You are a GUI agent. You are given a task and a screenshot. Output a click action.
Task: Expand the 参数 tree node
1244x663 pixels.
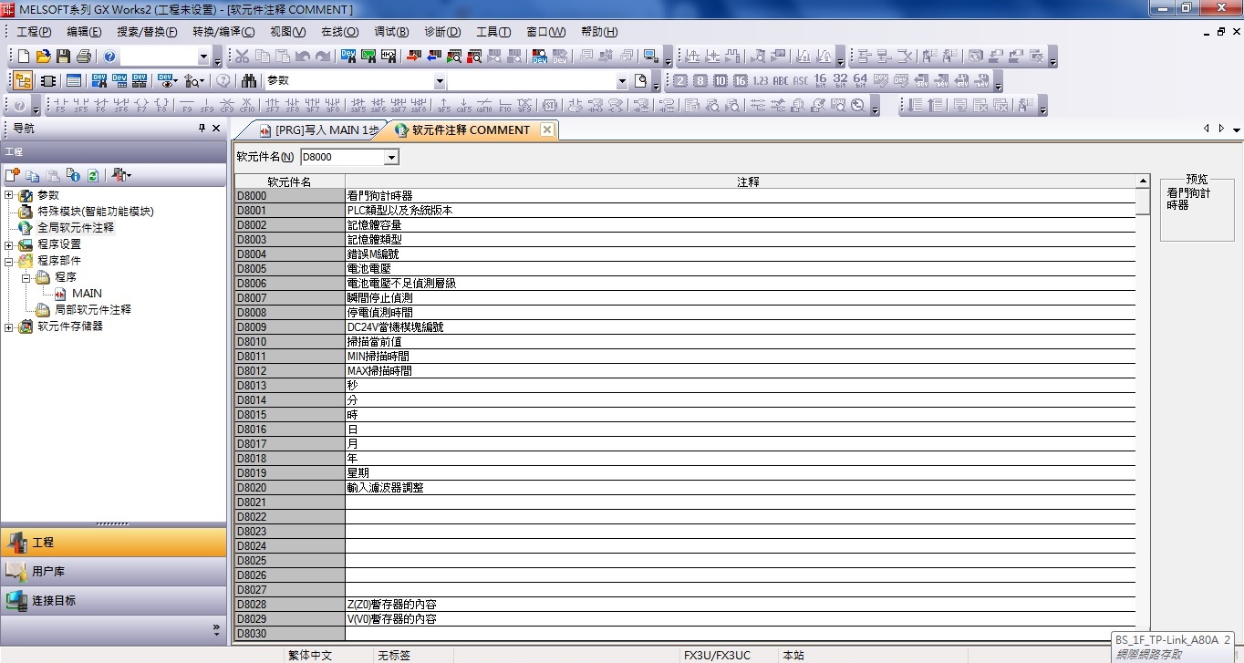click(9, 195)
